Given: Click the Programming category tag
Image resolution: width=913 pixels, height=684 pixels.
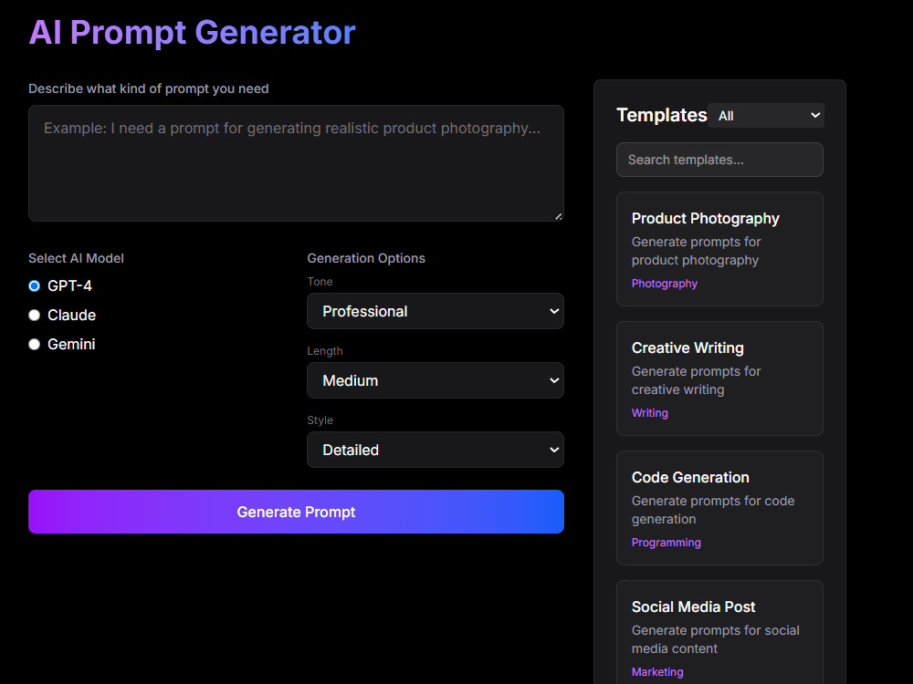Looking at the screenshot, I should pyautogui.click(x=666, y=542).
